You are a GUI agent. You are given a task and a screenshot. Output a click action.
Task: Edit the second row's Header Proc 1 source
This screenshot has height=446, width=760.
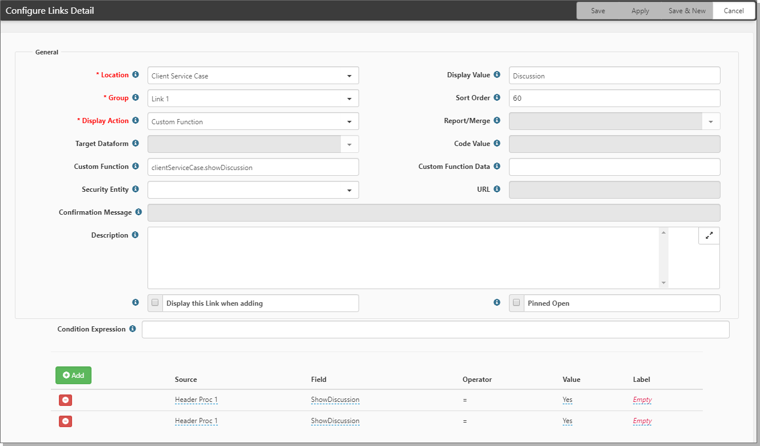[196, 421]
